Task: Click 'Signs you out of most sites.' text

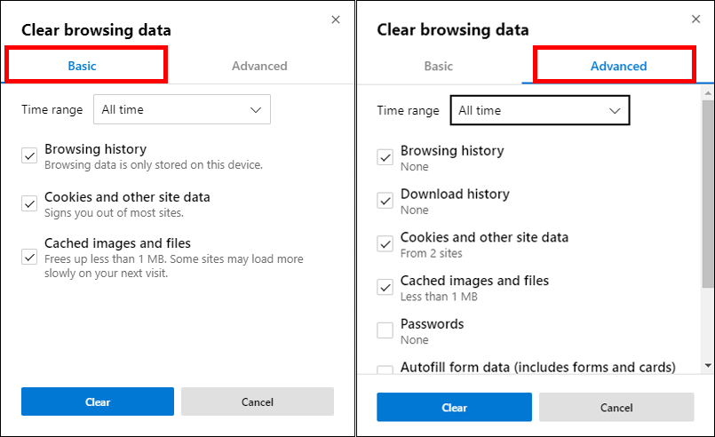Action: (114, 212)
